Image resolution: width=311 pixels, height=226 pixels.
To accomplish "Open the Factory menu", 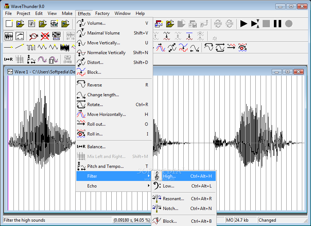I will coord(102,13).
